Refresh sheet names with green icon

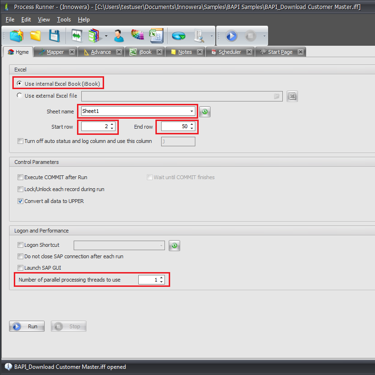pos(205,111)
